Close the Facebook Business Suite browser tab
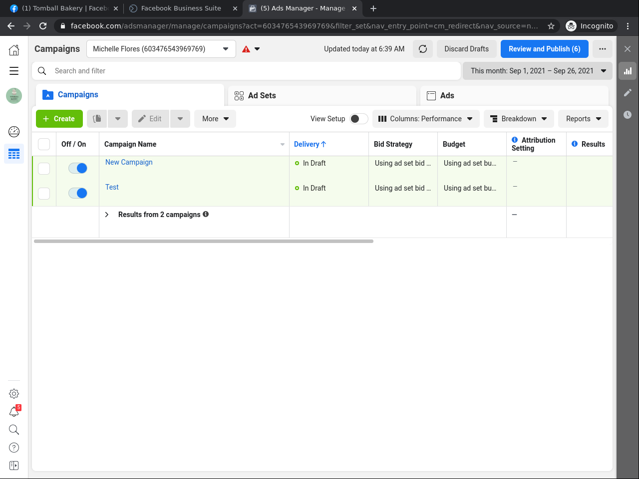 235,8
